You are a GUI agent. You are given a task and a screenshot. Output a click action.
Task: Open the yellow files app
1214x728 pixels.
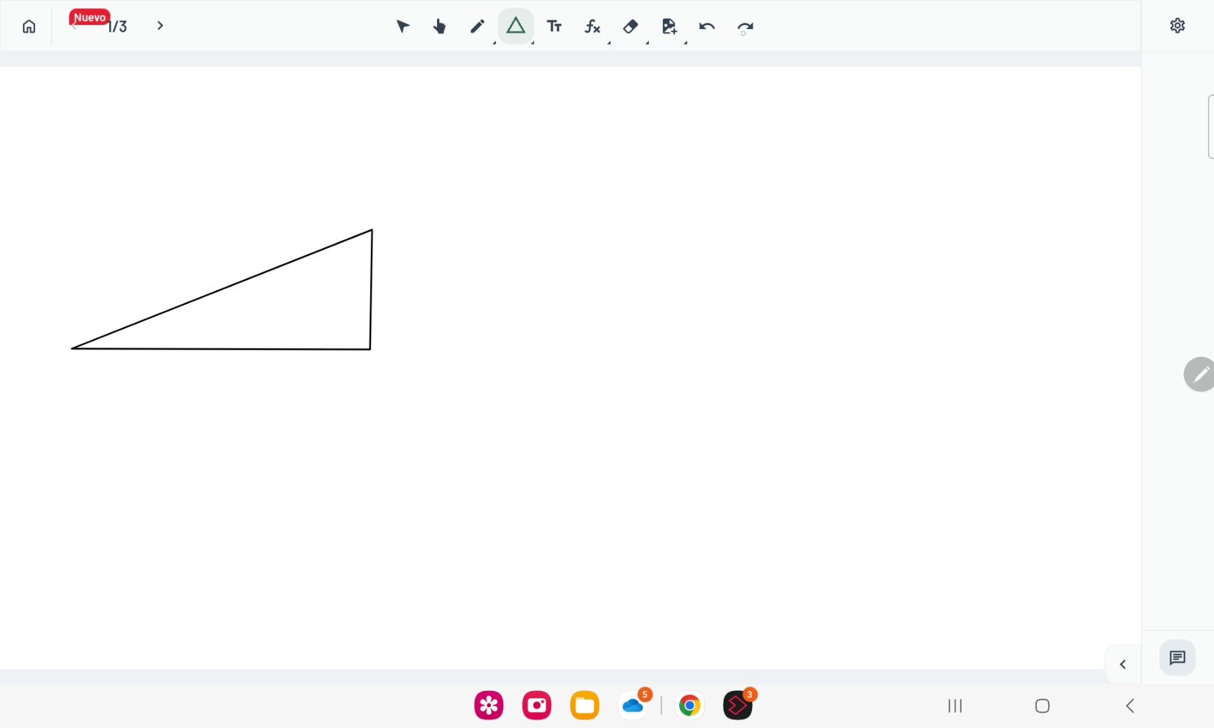point(585,706)
